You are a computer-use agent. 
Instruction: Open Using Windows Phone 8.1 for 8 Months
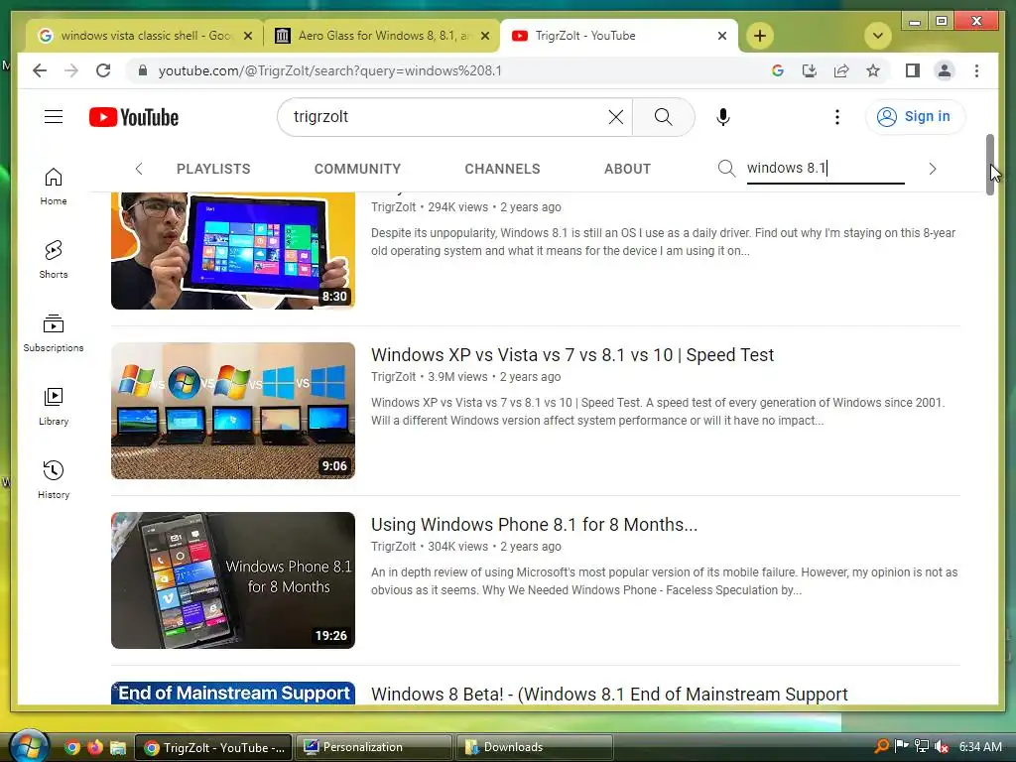tap(534, 525)
